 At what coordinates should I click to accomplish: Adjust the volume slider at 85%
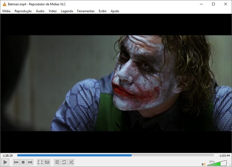click(217, 163)
